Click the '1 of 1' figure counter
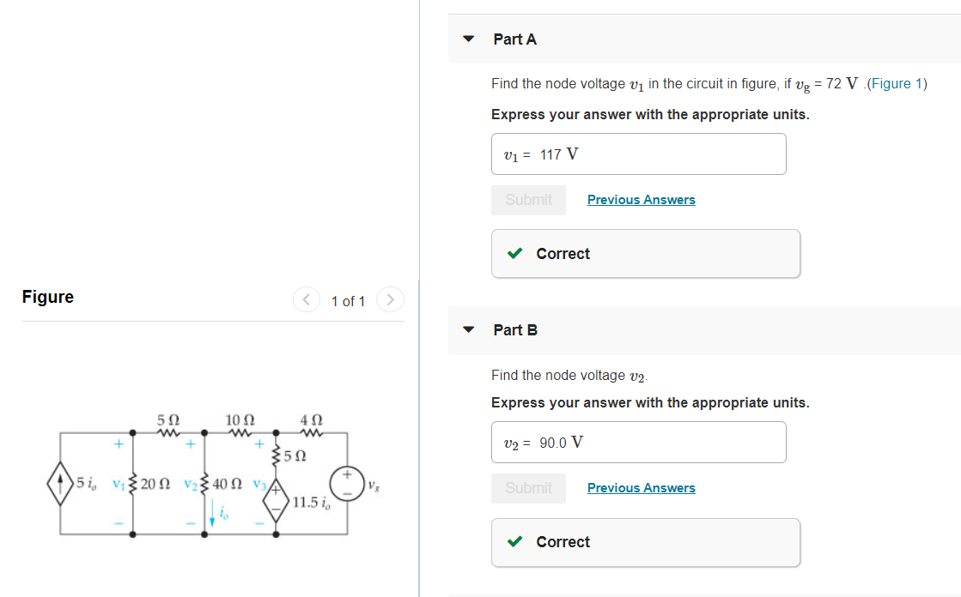 pos(348,300)
